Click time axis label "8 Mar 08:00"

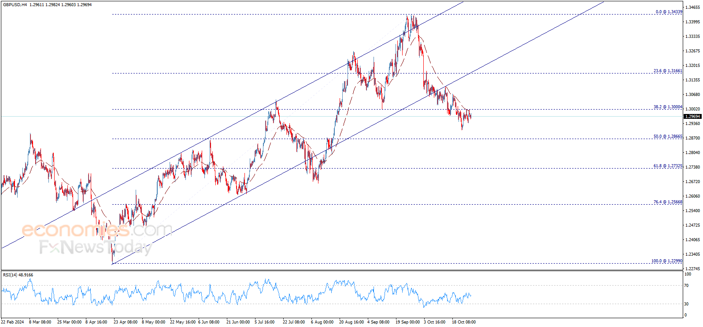40,322
